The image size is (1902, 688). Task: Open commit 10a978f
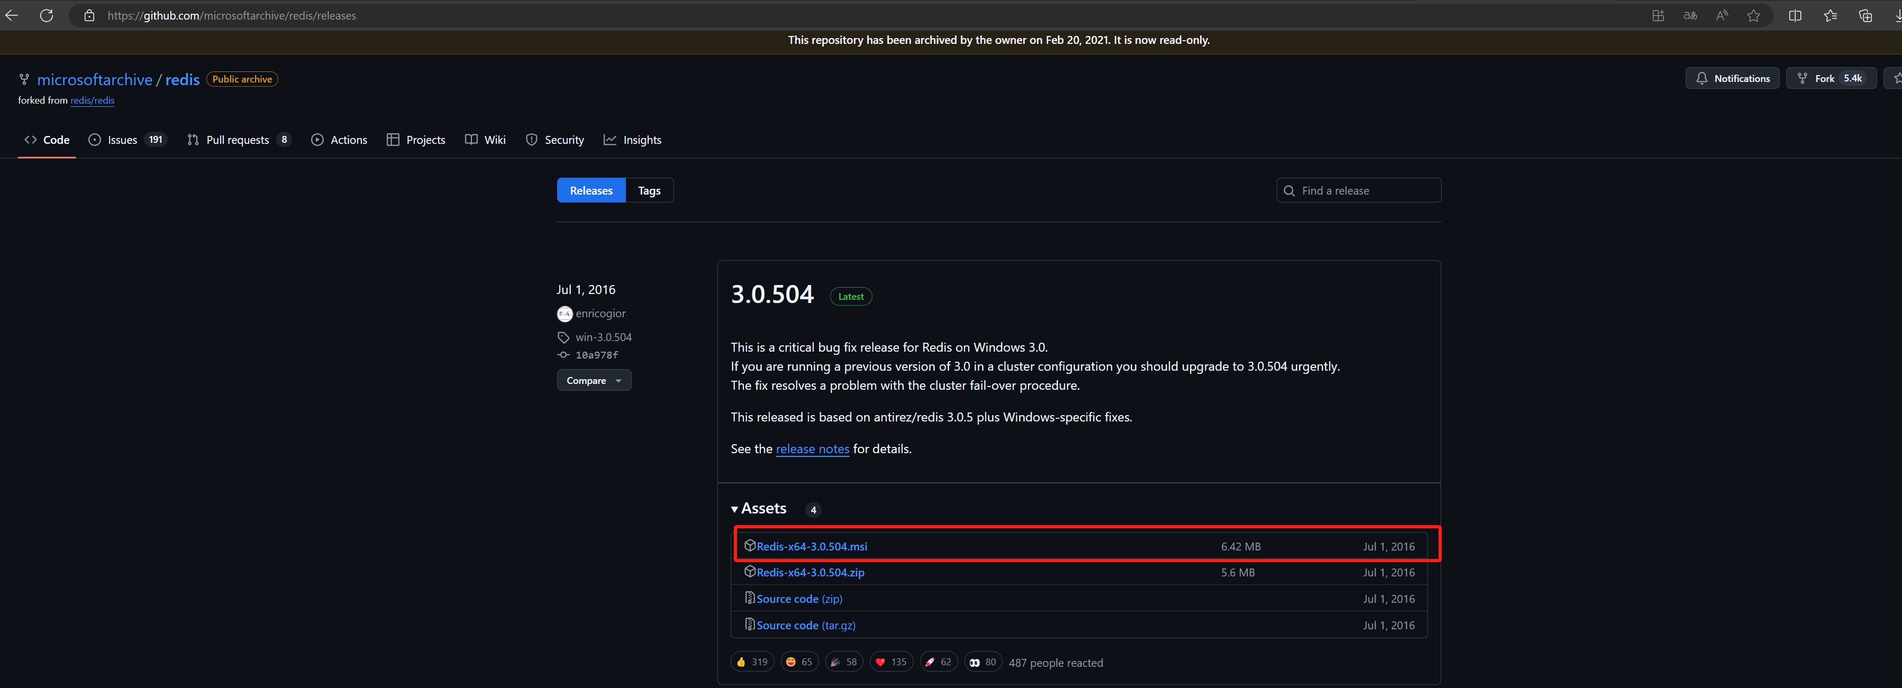pyautogui.click(x=597, y=355)
